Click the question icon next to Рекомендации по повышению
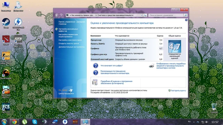Viewport: 223px width, 125px height. (x=95, y=73)
